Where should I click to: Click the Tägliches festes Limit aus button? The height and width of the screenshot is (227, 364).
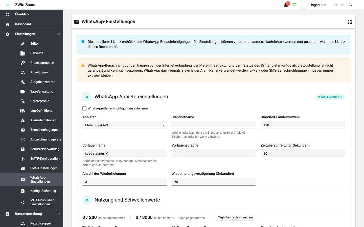tap(236, 217)
